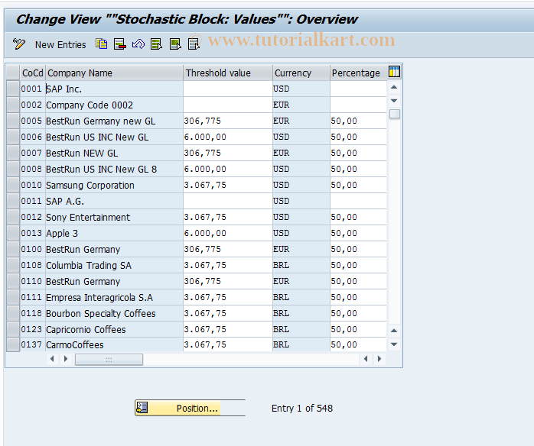Click the Percentage field for SAP A.G.
Image resolution: width=534 pixels, height=446 pixels.
click(358, 202)
